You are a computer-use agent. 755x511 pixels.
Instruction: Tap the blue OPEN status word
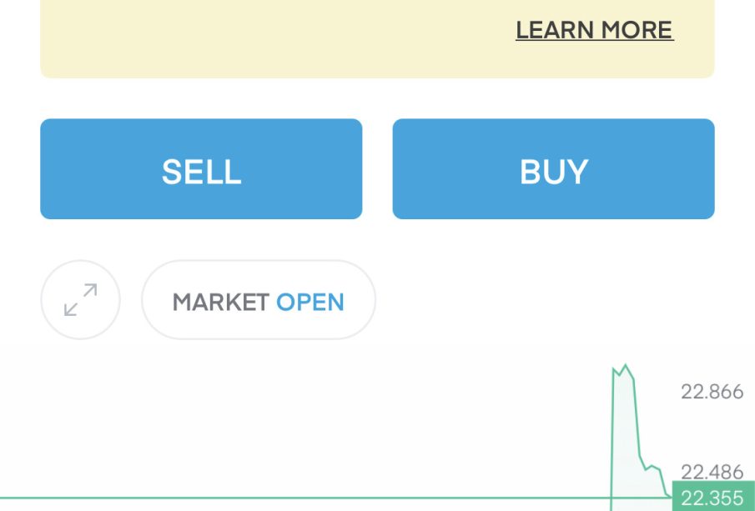(x=310, y=302)
